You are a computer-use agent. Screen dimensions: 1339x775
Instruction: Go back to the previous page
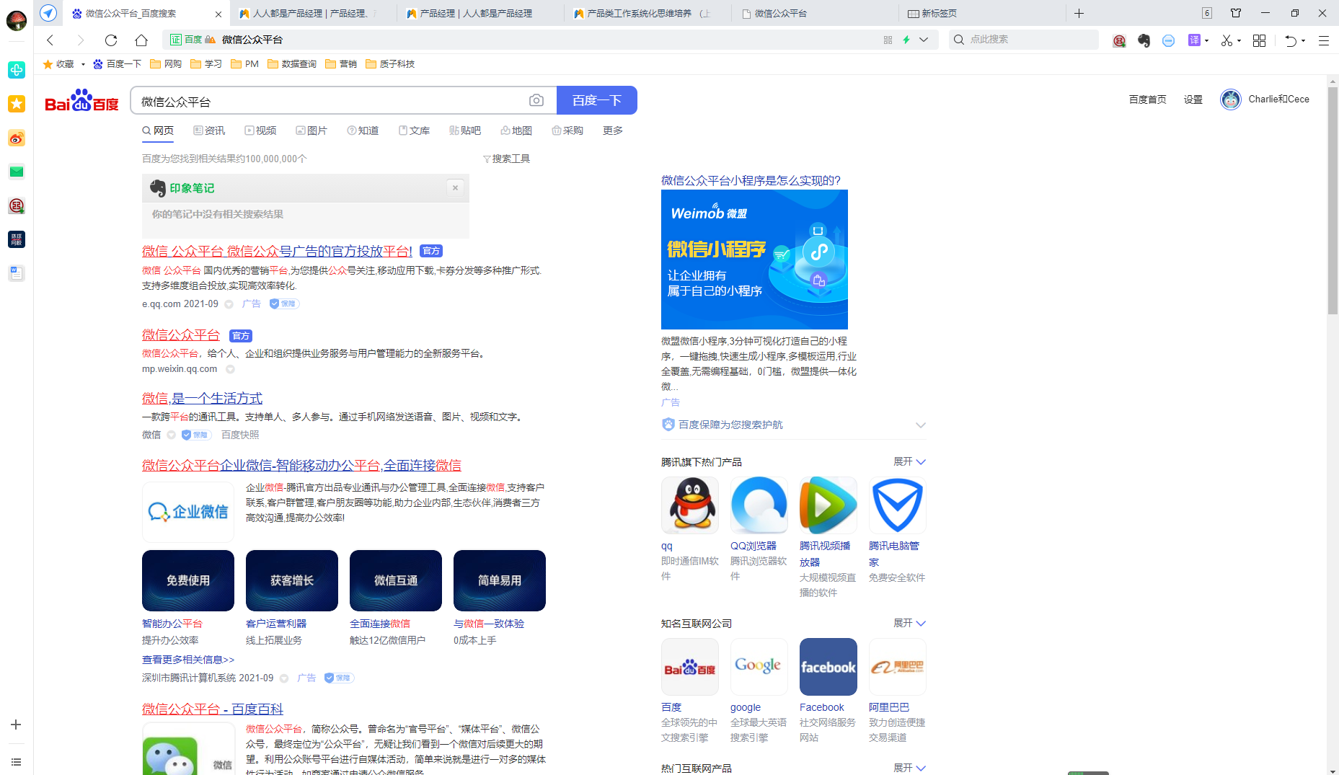(50, 40)
